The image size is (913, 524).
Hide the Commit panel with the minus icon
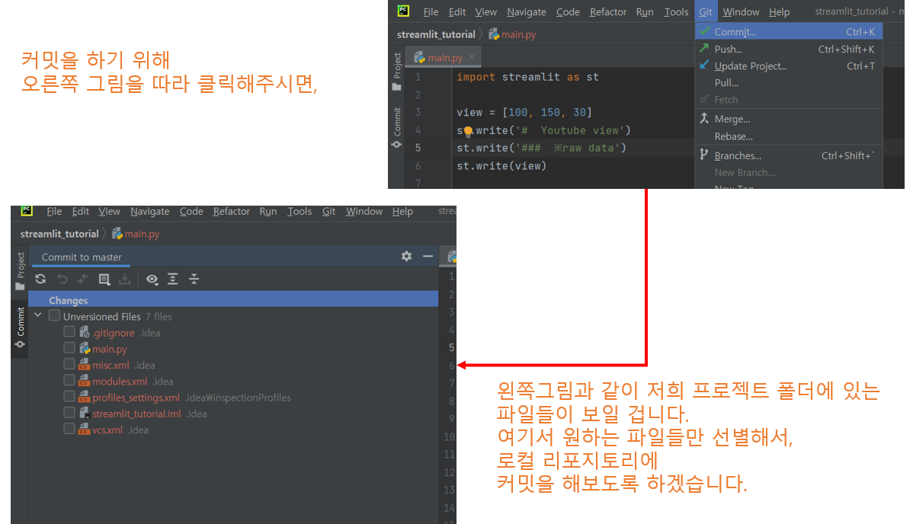click(428, 256)
